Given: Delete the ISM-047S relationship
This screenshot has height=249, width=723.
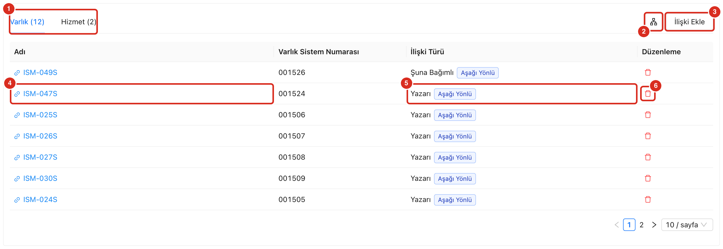Looking at the screenshot, I should click(648, 94).
